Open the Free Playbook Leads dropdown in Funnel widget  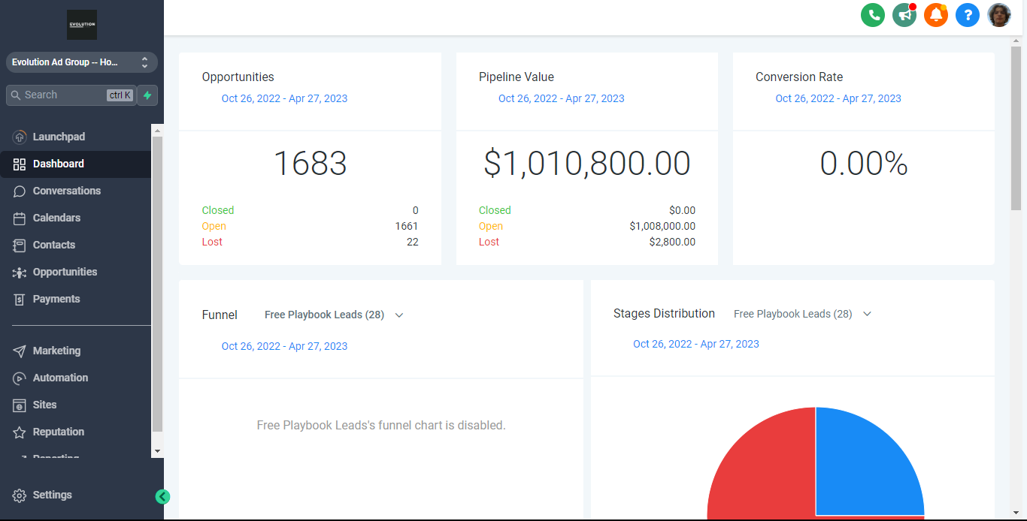point(398,315)
